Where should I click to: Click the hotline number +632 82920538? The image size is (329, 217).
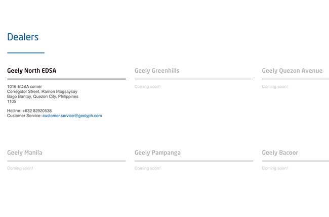[37, 111]
